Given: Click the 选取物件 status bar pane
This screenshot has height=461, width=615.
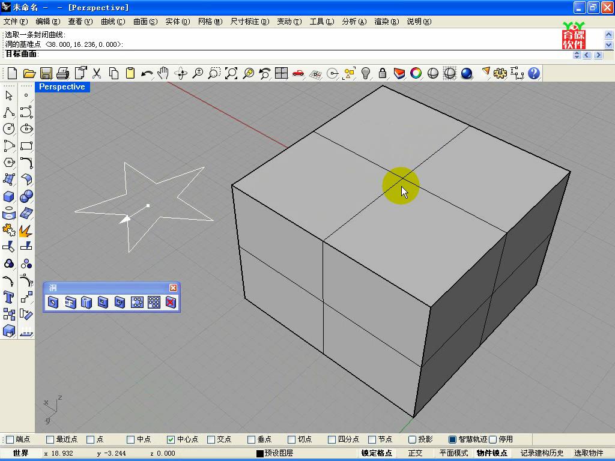Looking at the screenshot, I should (x=589, y=453).
